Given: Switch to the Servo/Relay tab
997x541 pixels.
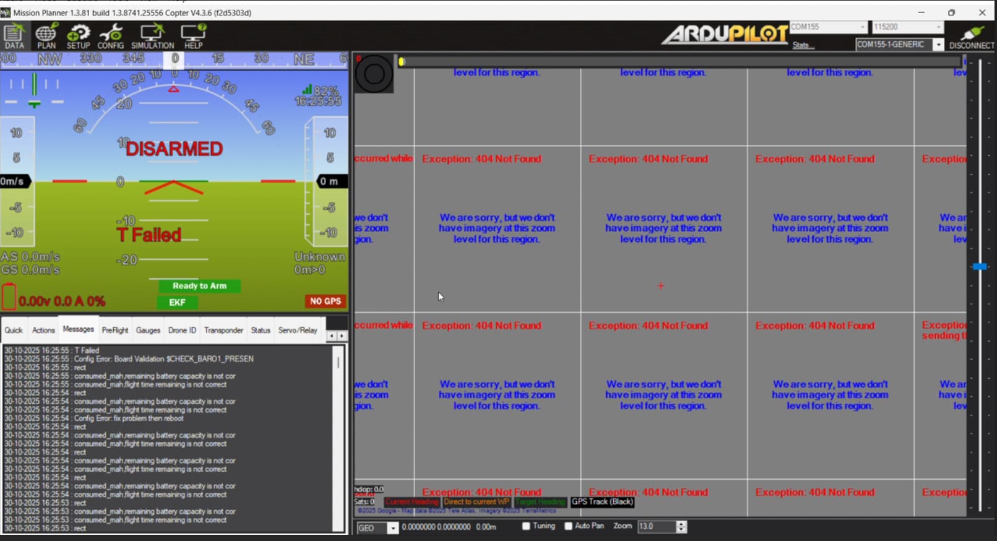Looking at the screenshot, I should pos(298,331).
